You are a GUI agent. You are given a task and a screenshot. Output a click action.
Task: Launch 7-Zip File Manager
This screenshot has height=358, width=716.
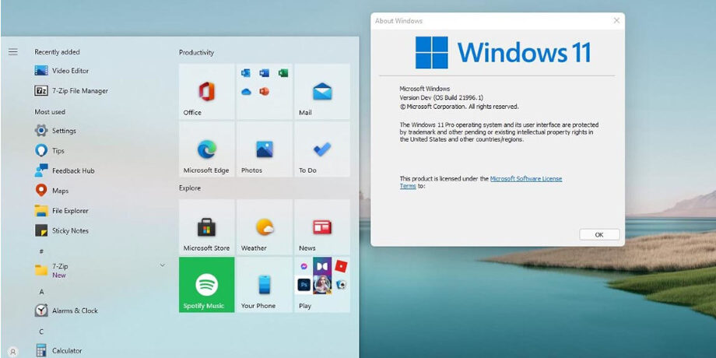pyautogui.click(x=72, y=91)
